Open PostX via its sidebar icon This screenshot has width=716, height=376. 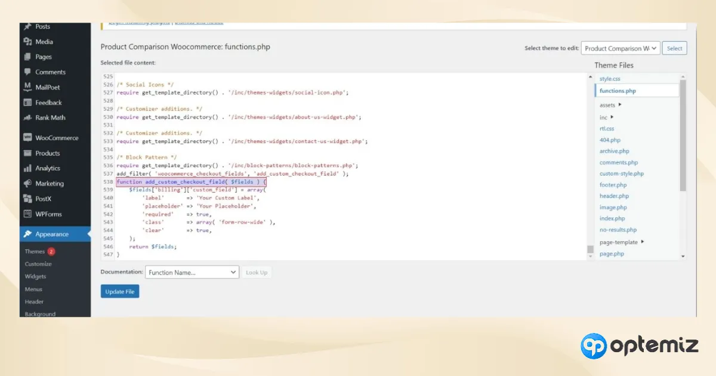tap(27, 199)
